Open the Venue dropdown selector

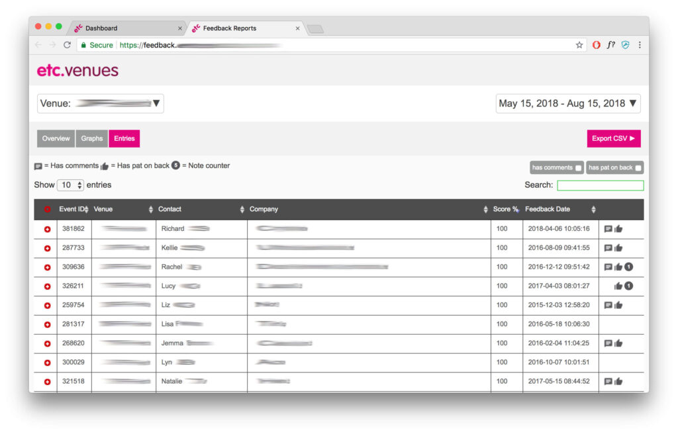pos(100,103)
